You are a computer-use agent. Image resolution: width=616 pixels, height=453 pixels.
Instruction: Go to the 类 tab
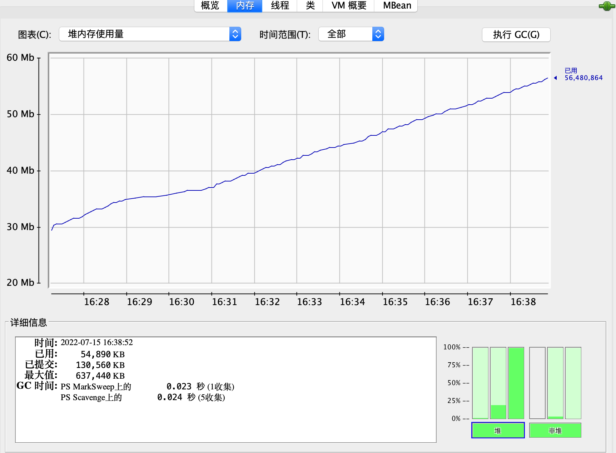pos(310,6)
